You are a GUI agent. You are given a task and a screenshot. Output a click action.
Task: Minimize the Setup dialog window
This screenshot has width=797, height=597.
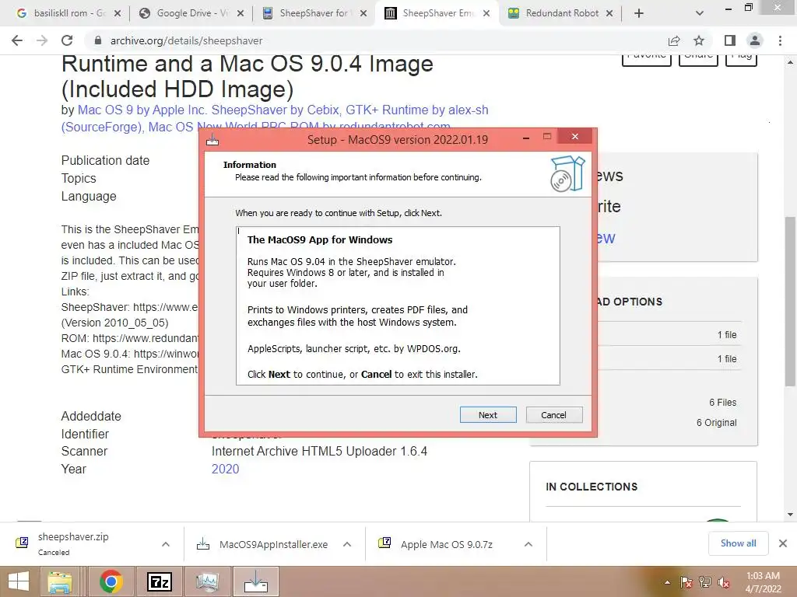coord(526,137)
